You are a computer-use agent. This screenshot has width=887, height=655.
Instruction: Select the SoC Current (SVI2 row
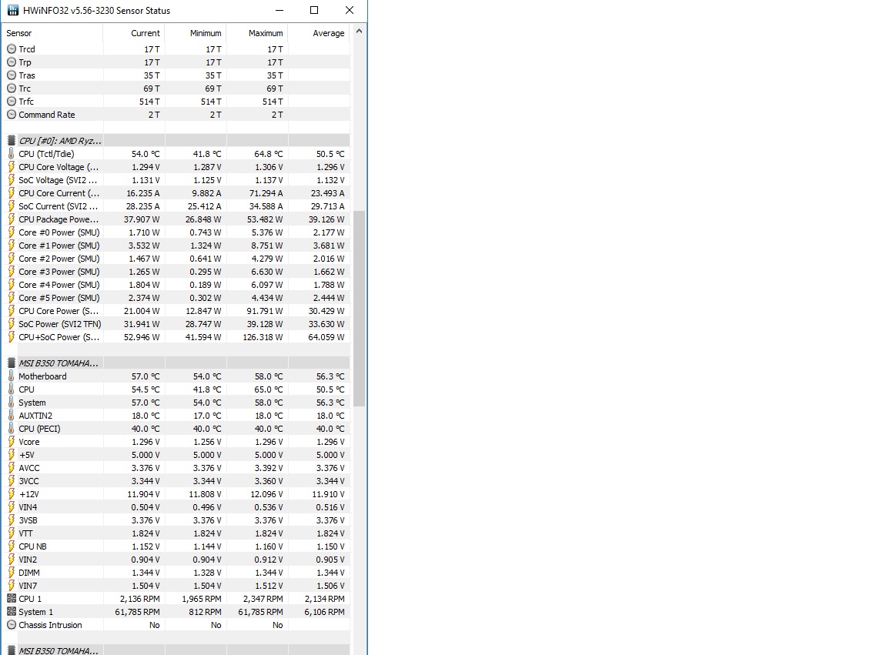pyautogui.click(x=176, y=206)
